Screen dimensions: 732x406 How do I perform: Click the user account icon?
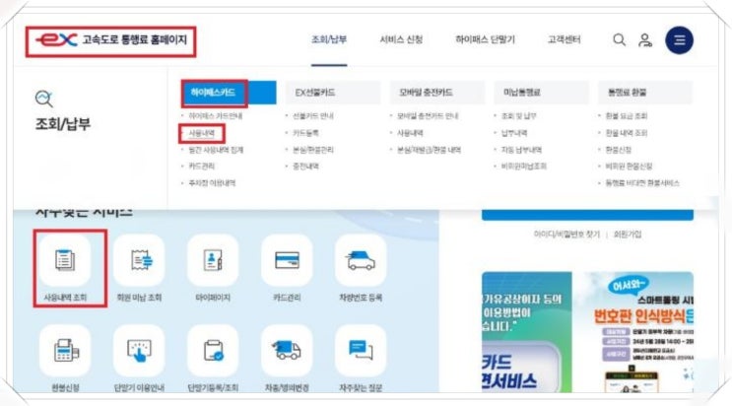click(x=645, y=40)
